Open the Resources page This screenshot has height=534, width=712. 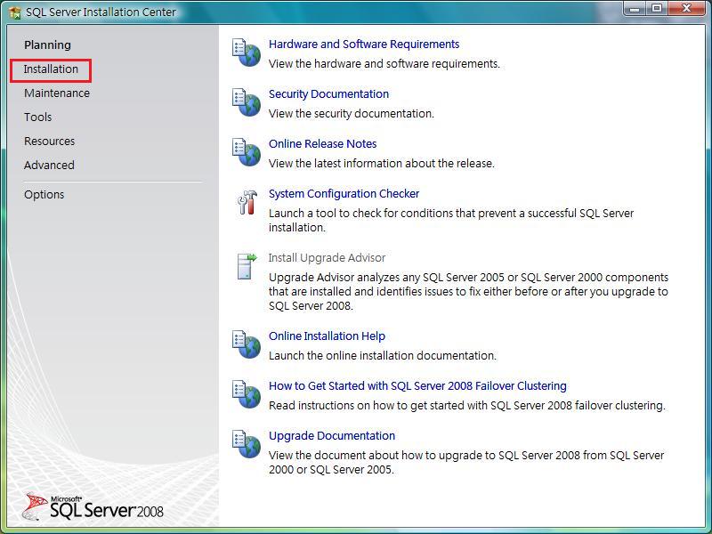49,142
